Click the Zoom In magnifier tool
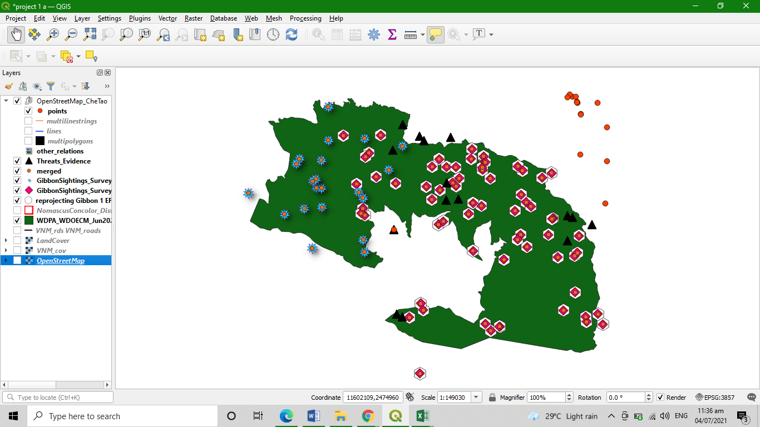This screenshot has width=760, height=427. 53,34
